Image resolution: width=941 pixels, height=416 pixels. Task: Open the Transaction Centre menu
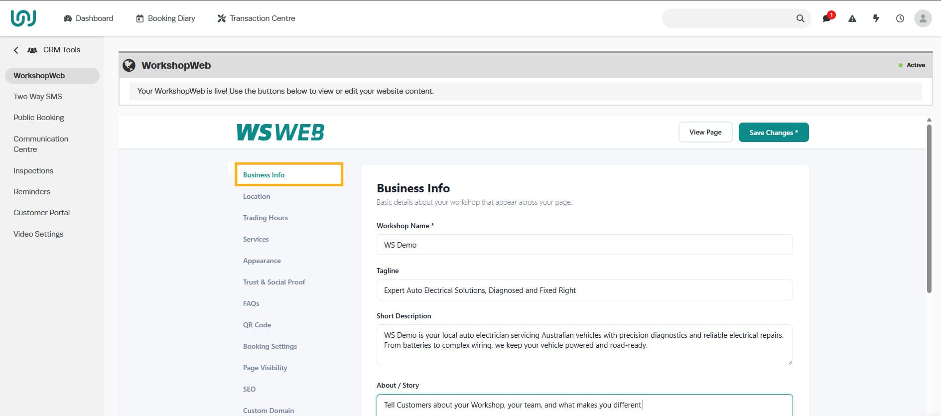[256, 18]
